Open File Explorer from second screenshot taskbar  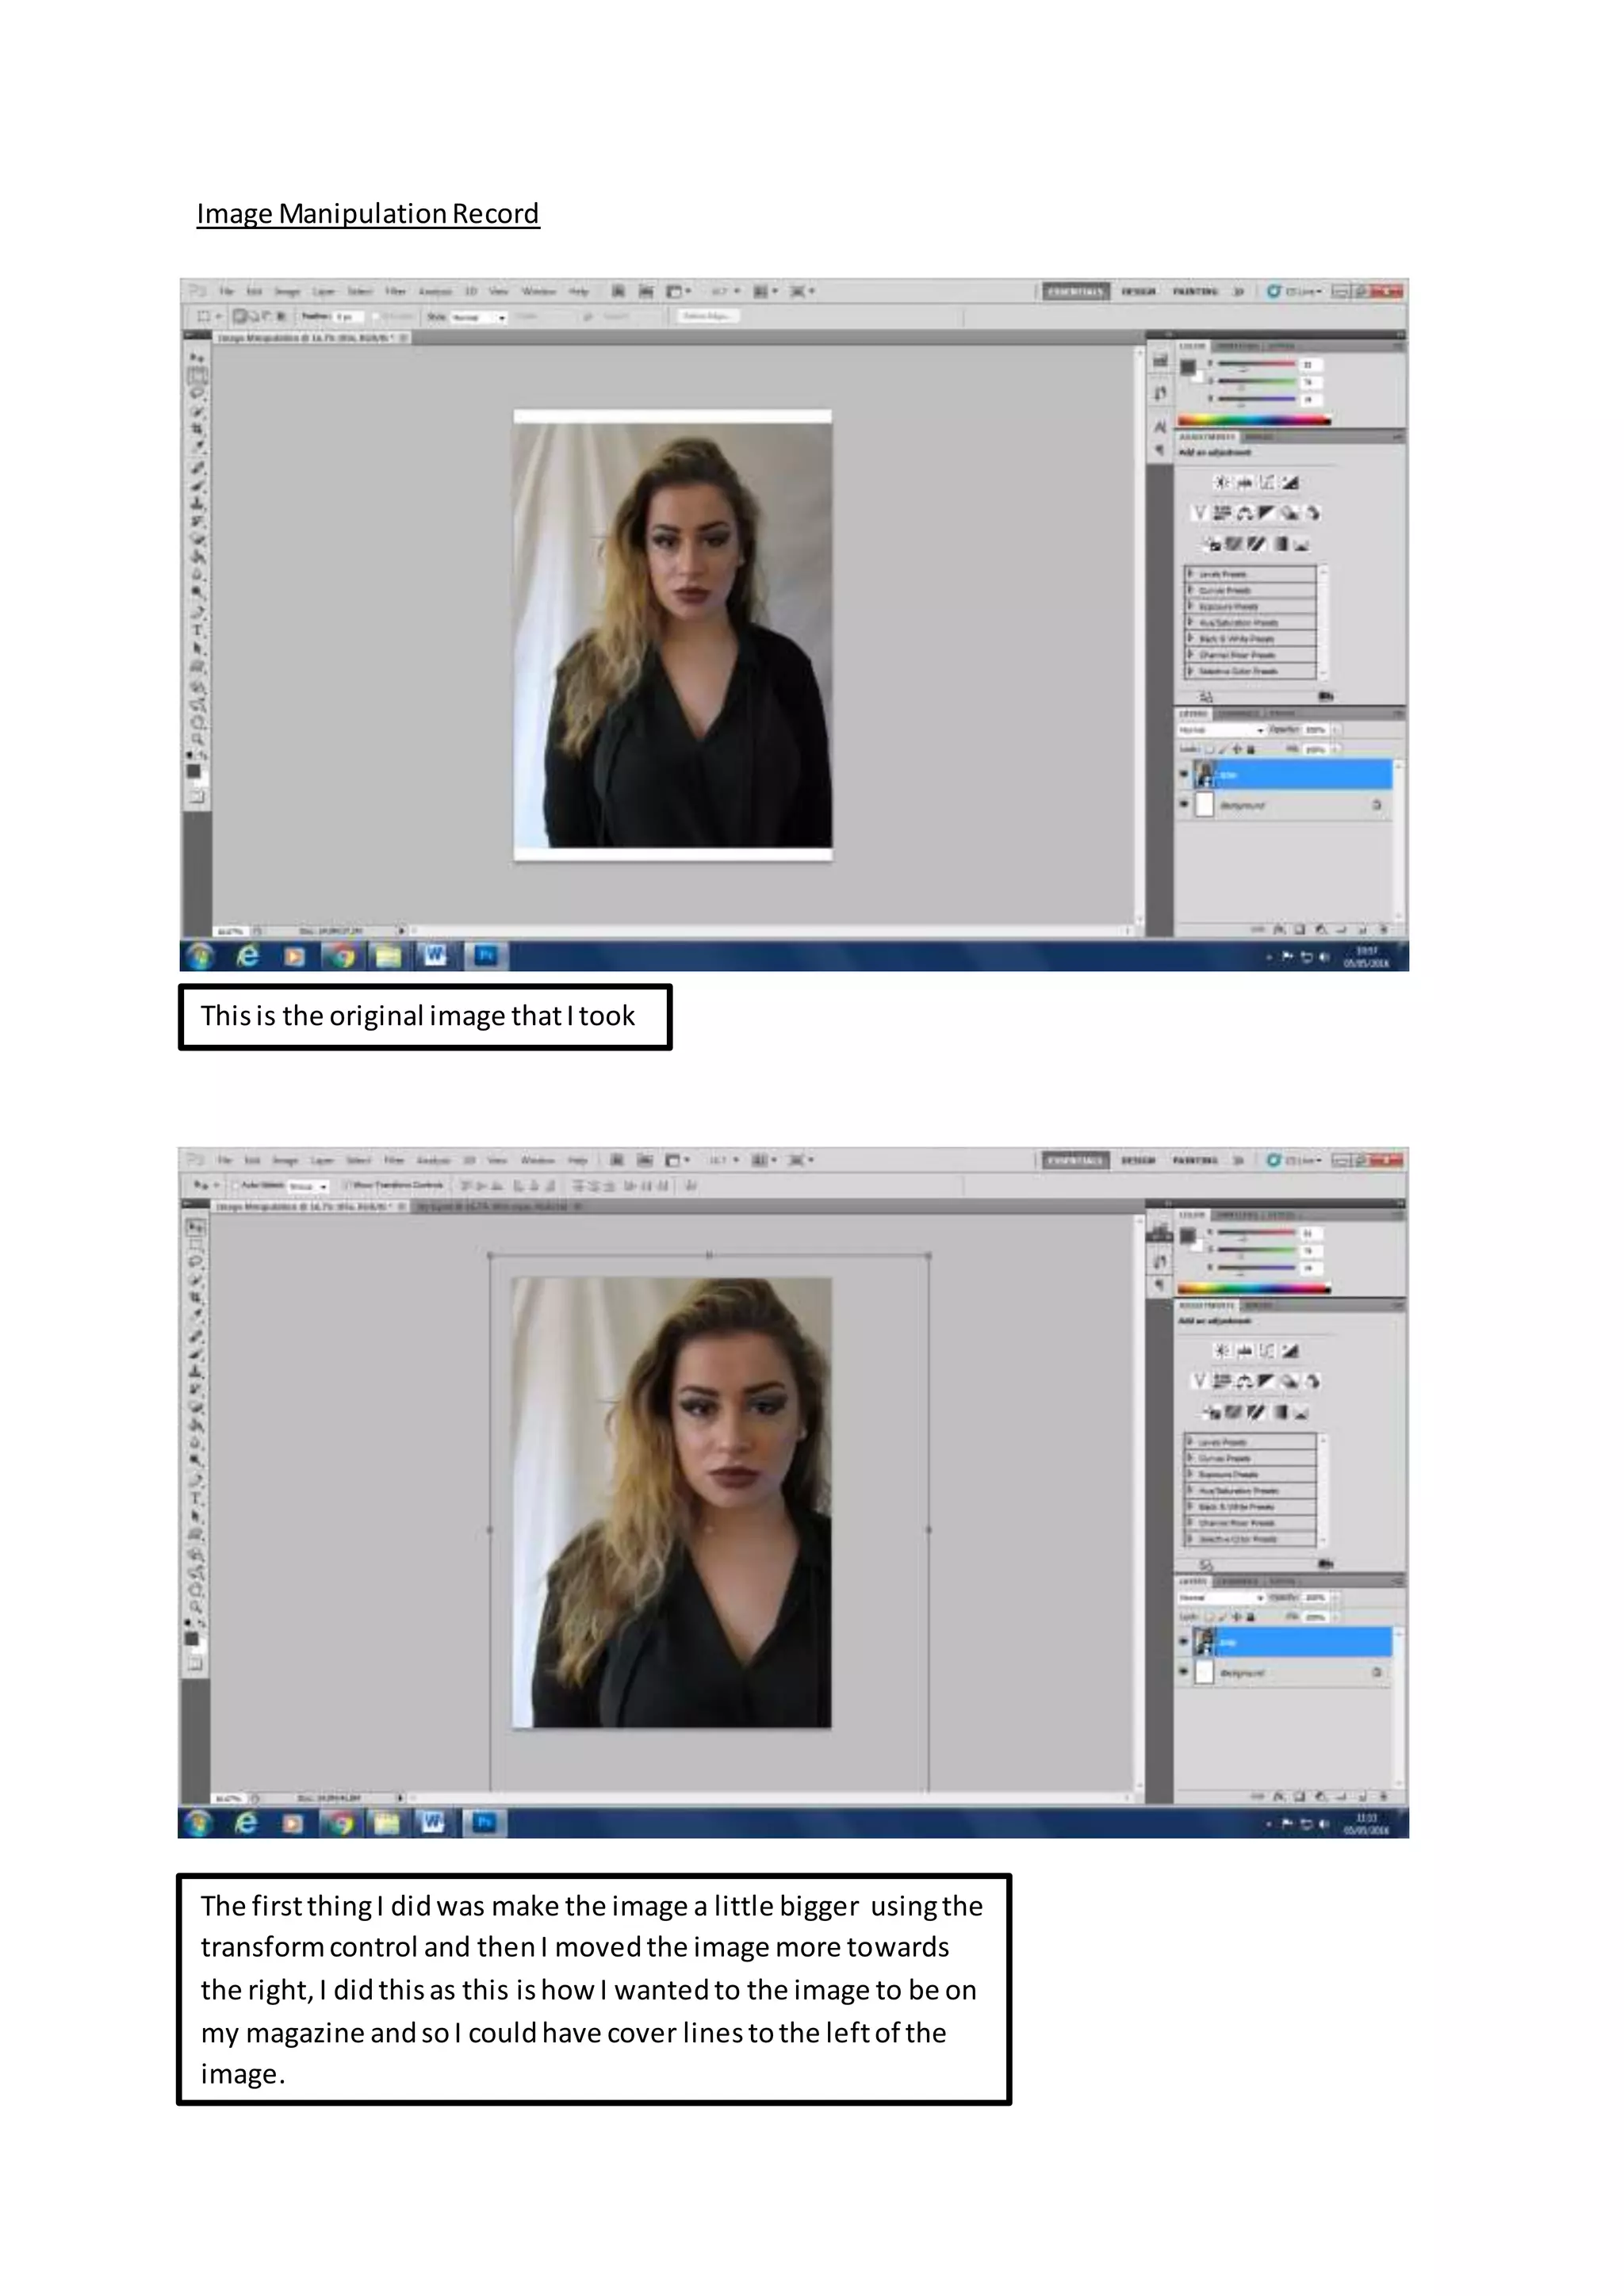pos(386,1824)
